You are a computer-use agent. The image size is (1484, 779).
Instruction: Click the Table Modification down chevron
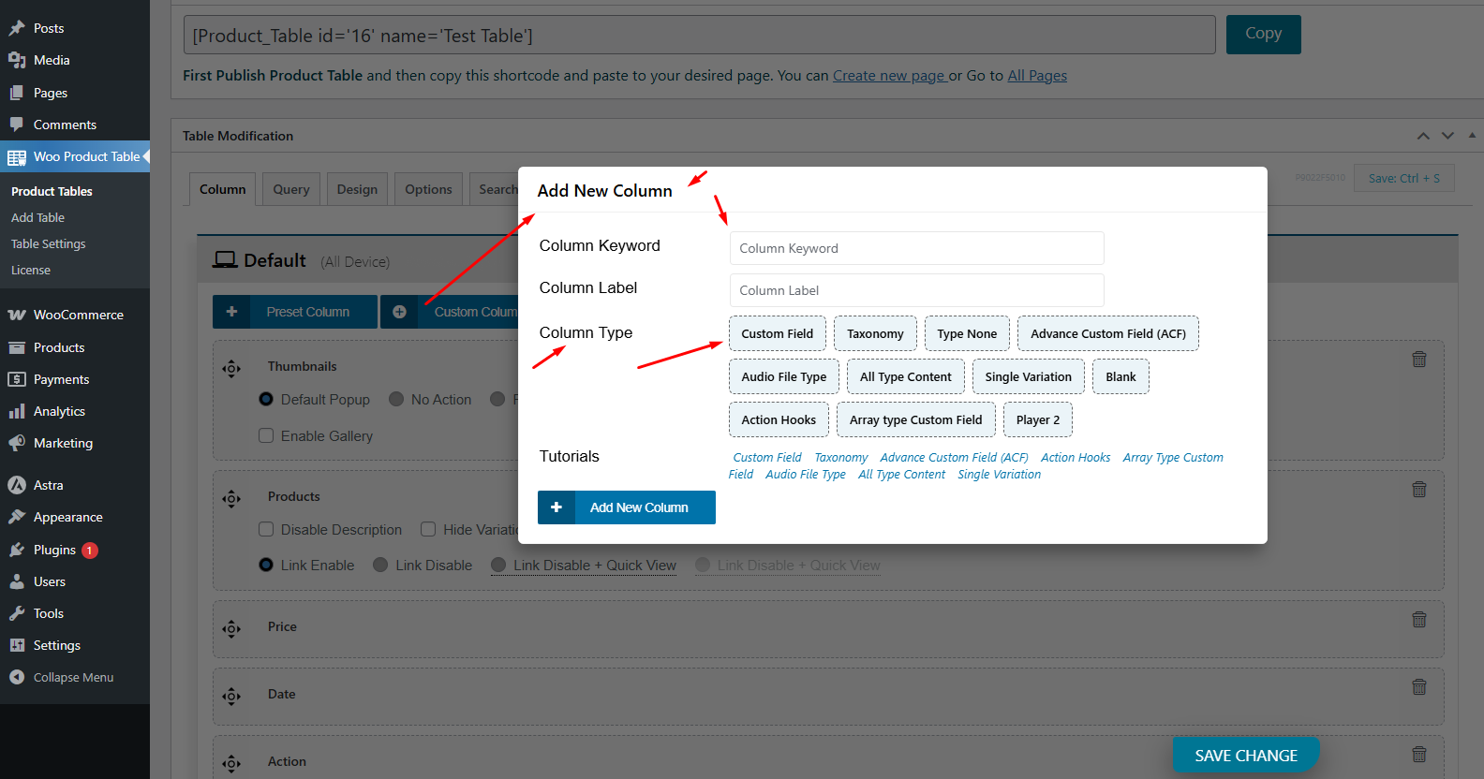tap(1447, 136)
